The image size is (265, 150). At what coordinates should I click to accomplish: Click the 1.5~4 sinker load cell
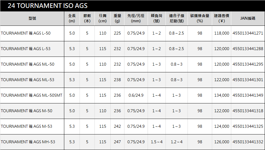click(x=157, y=142)
